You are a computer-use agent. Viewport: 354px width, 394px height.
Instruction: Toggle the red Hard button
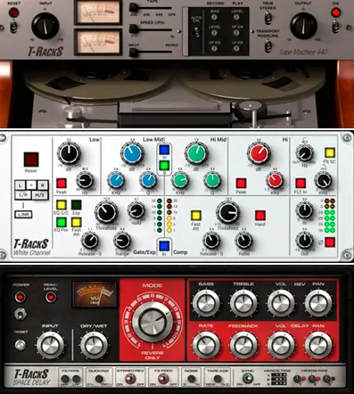point(260,216)
